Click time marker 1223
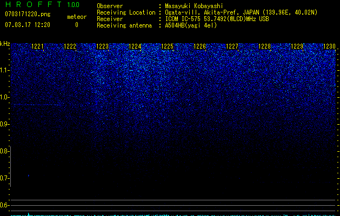This screenshot has height=216, width=340. 102,46
